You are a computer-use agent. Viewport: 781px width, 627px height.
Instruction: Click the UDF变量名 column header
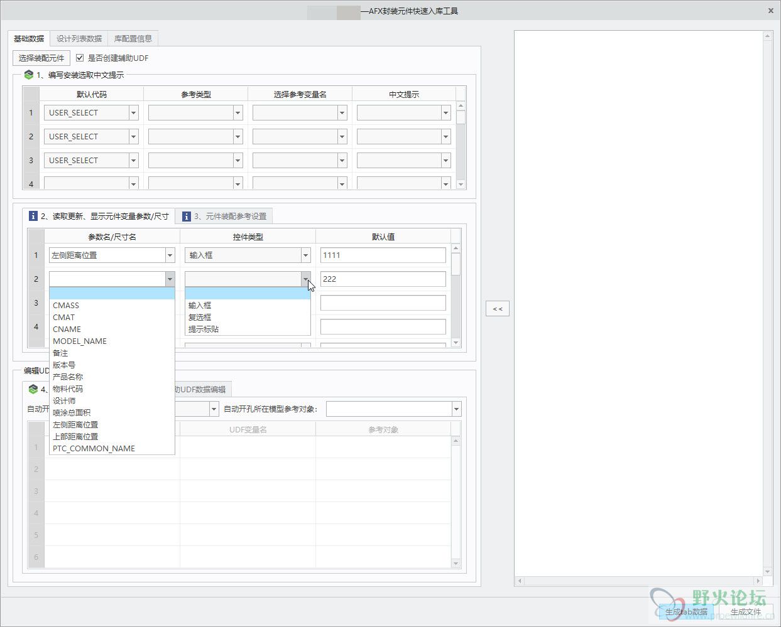coord(248,429)
